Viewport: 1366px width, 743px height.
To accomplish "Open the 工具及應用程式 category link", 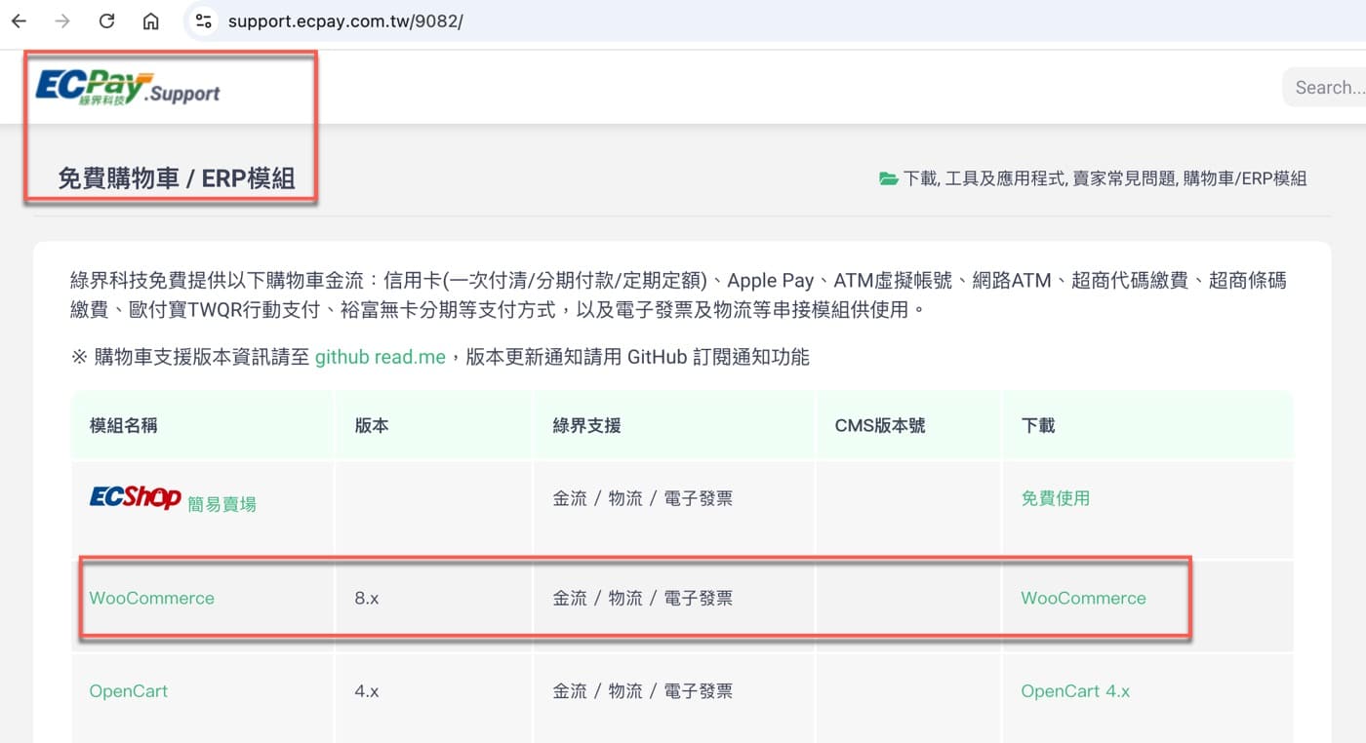I will point(1006,178).
